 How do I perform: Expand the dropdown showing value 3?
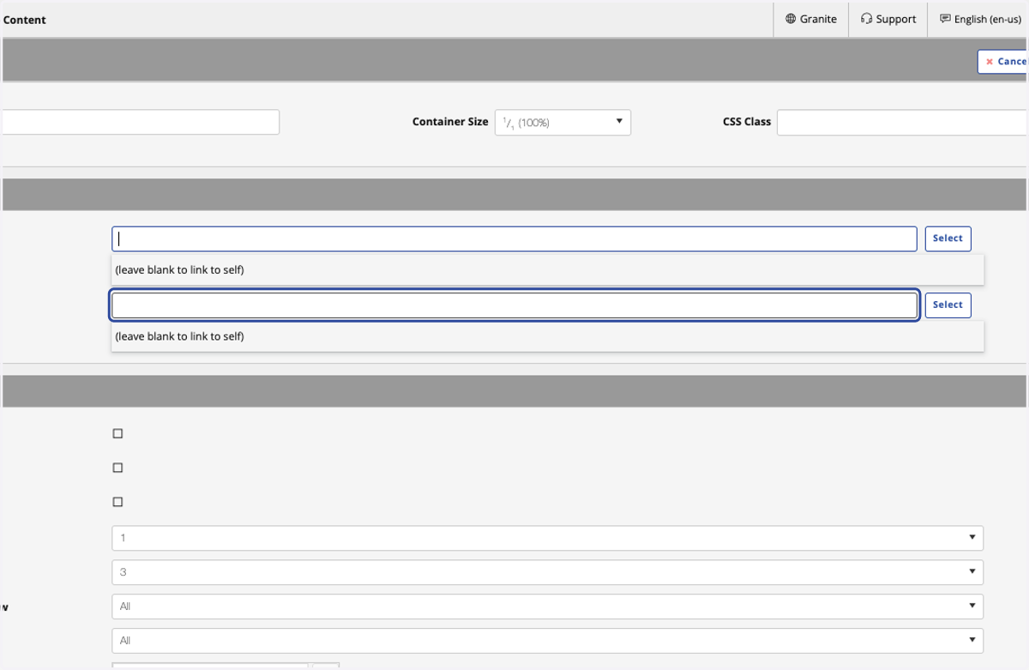click(x=547, y=572)
